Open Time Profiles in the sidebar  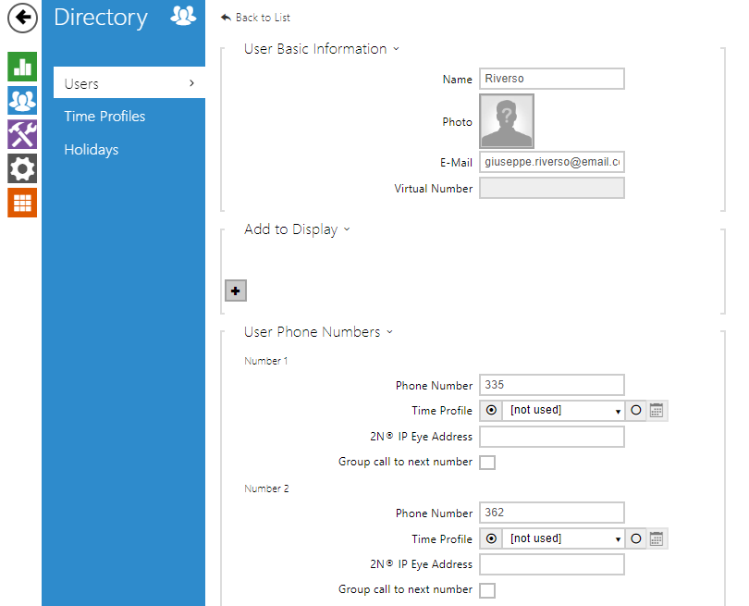[104, 117]
